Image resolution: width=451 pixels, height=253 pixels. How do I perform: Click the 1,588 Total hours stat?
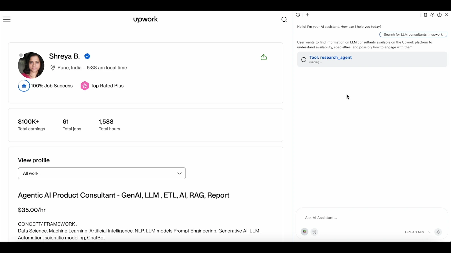click(x=109, y=125)
